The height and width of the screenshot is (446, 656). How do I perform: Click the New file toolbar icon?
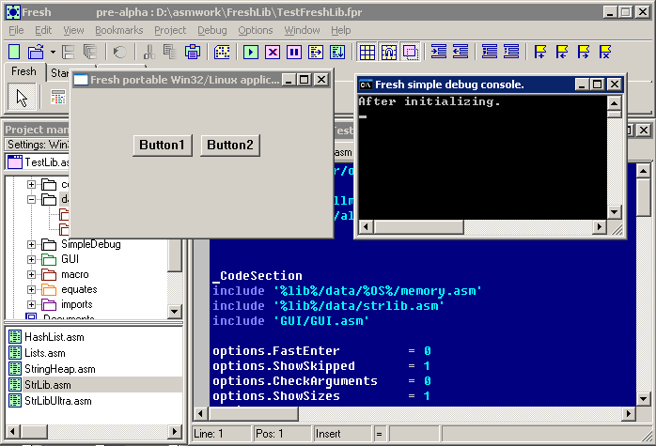click(x=14, y=53)
